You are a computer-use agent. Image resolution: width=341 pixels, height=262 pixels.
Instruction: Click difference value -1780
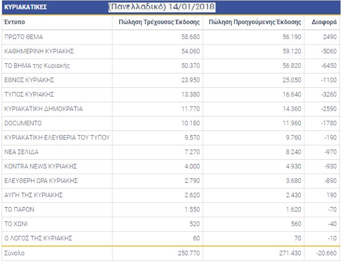pyautogui.click(x=329, y=123)
